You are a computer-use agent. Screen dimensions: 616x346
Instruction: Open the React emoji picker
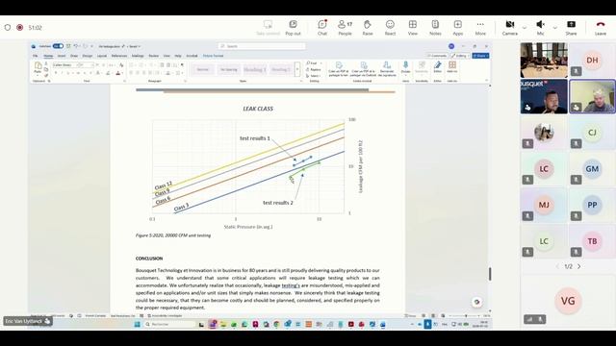390,28
